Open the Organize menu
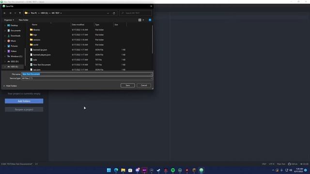The image size is (310, 174). tap(9, 20)
